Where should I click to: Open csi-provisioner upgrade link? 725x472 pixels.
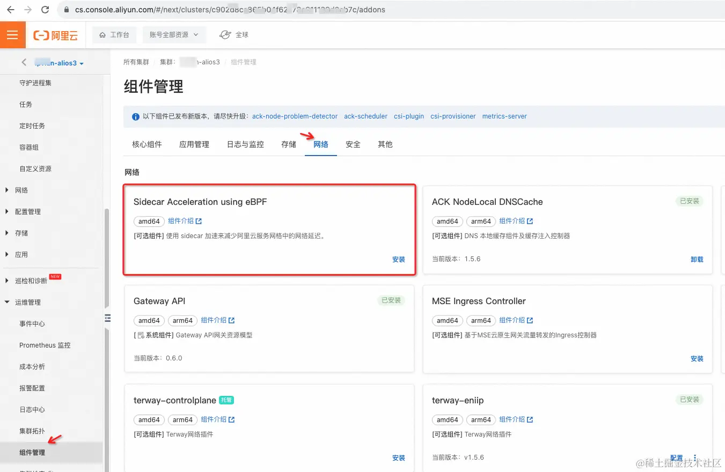(x=453, y=116)
